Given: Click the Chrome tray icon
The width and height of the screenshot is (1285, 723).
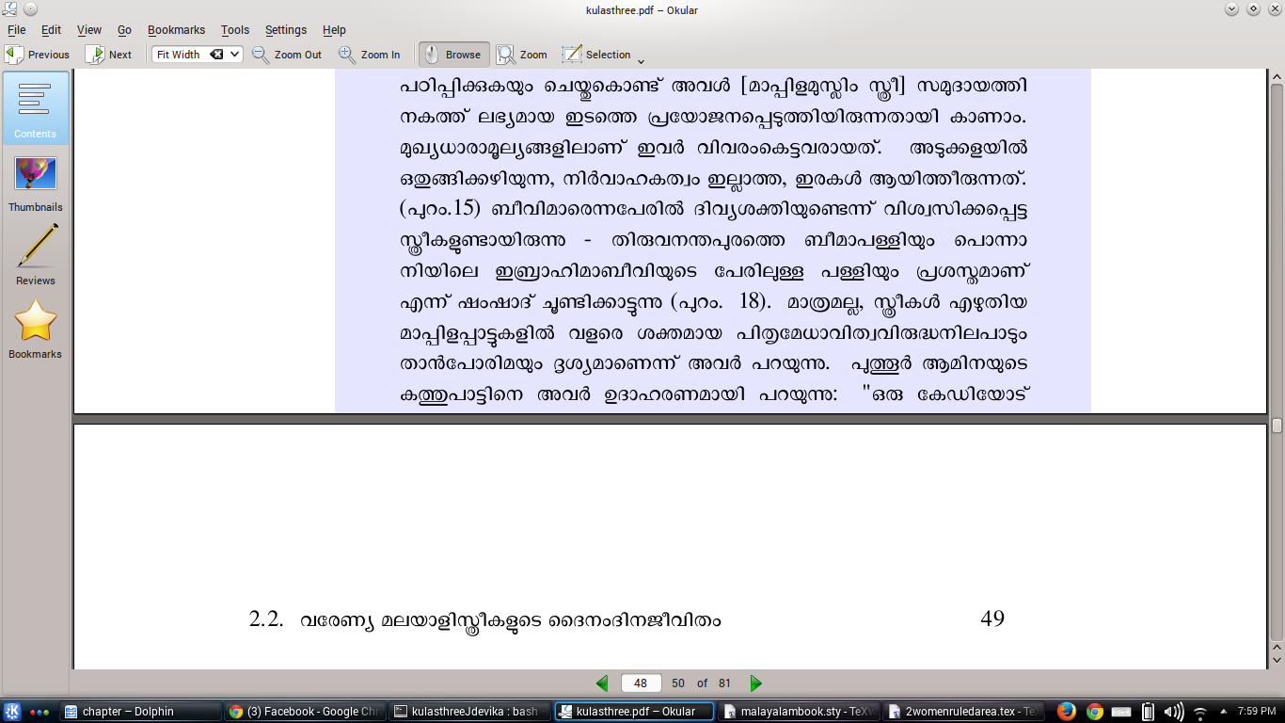Looking at the screenshot, I should pos(1094,712).
